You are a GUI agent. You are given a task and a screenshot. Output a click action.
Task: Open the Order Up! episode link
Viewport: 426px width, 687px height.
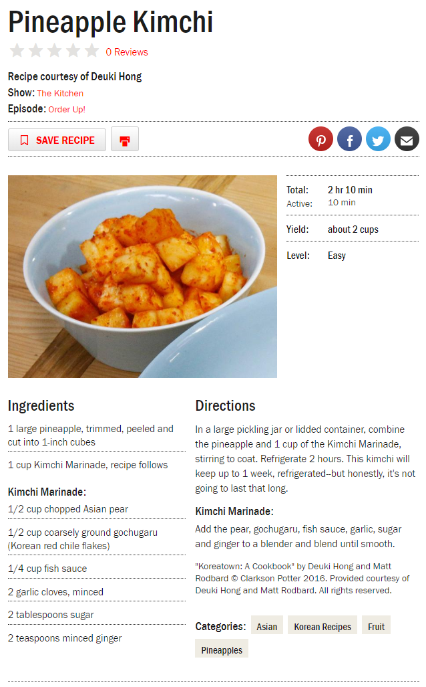67,110
